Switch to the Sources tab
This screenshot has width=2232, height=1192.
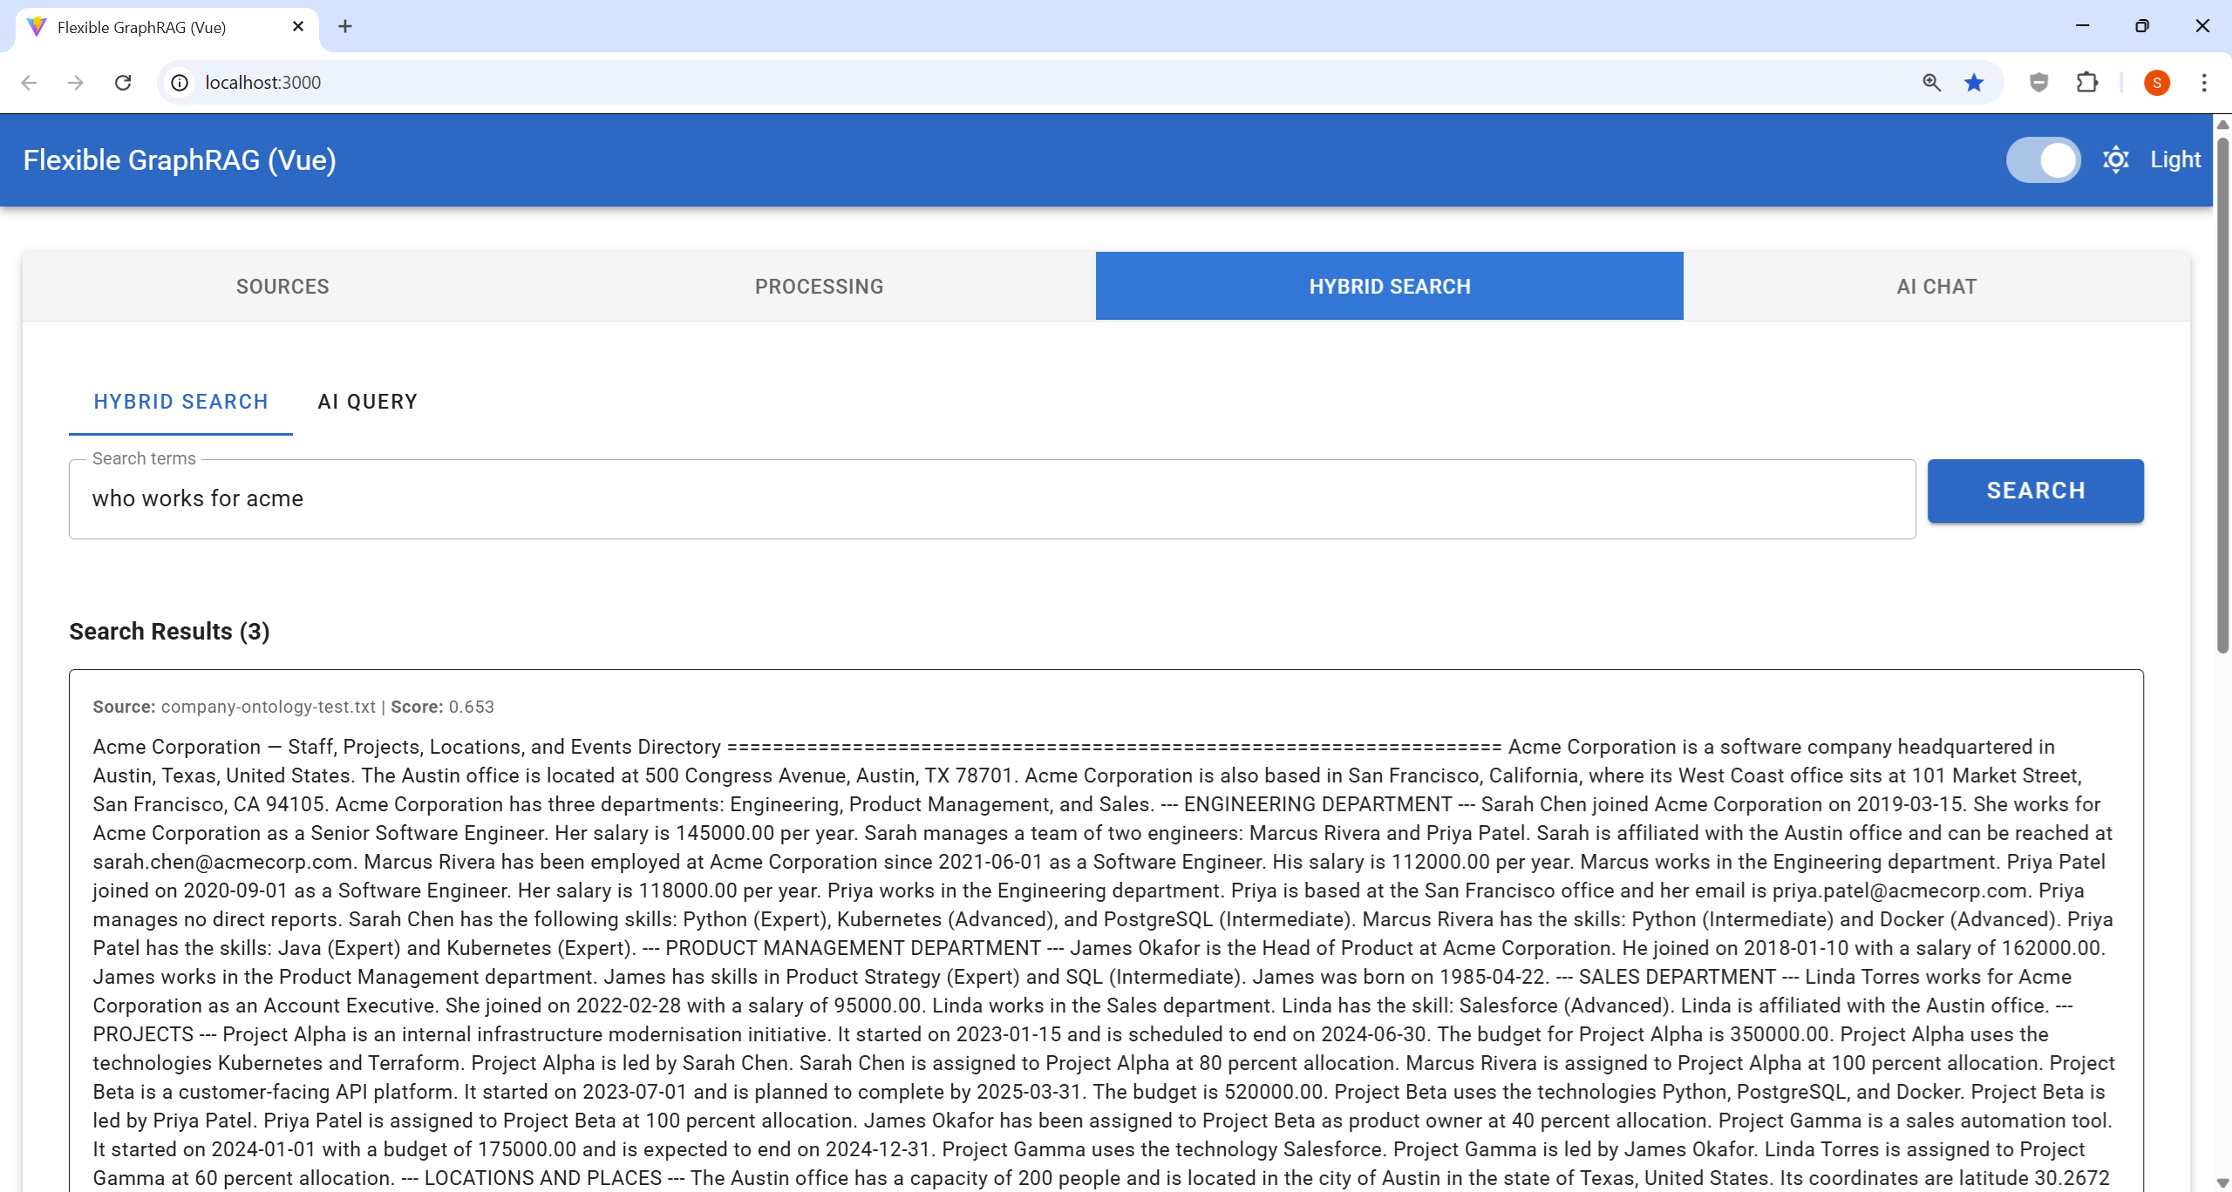click(x=282, y=287)
